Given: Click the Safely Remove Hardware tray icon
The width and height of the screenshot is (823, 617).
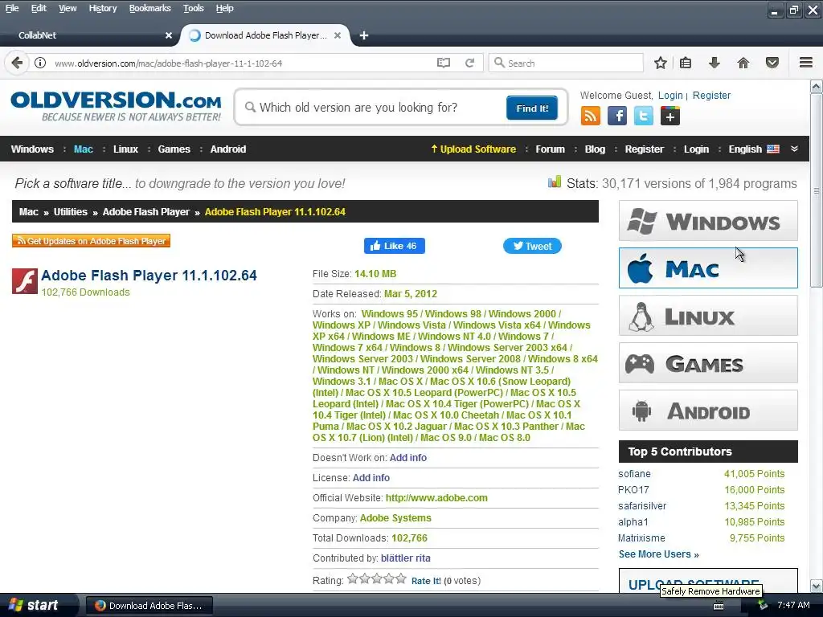Looking at the screenshot, I should pos(763,605).
